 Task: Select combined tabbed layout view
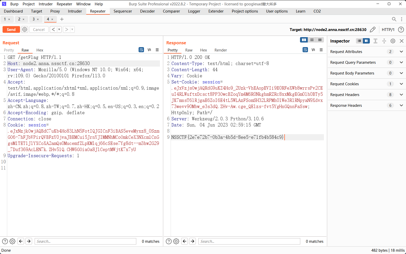[x=320, y=40]
